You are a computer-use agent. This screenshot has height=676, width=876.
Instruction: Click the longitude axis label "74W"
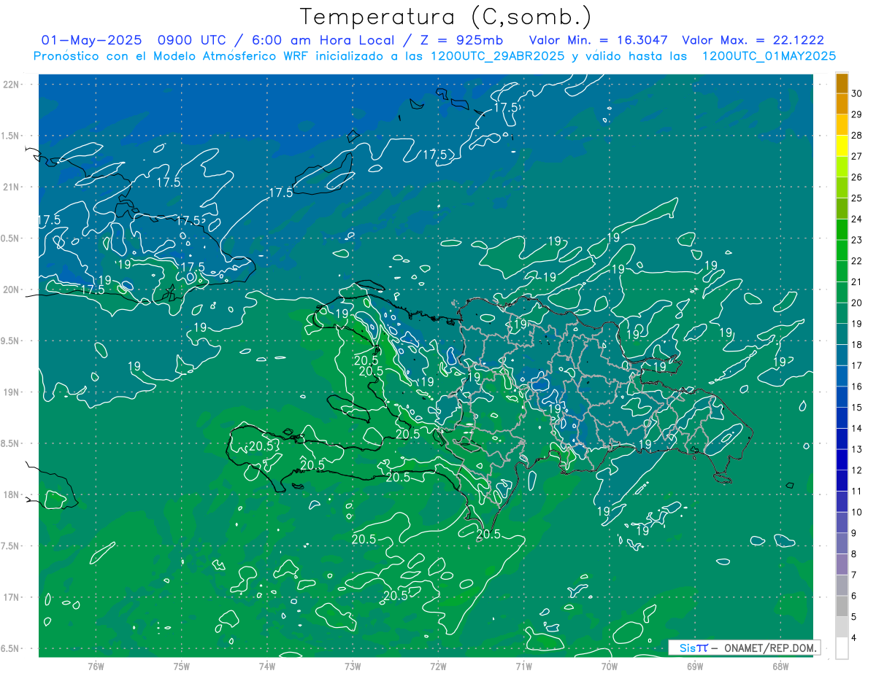(x=267, y=666)
